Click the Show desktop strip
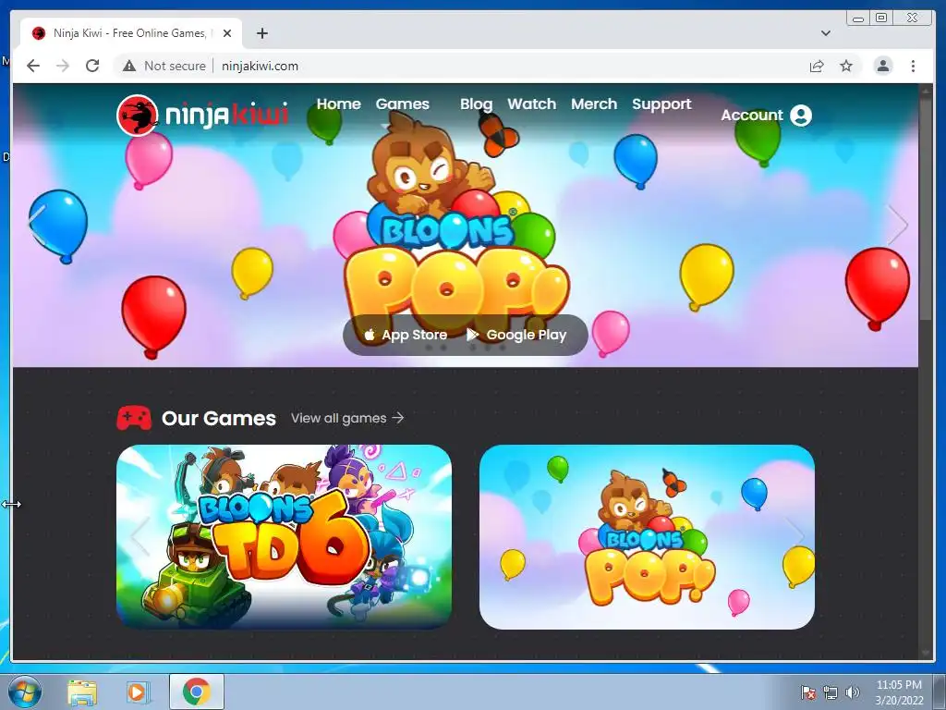The height and width of the screenshot is (710, 946). pos(940,692)
